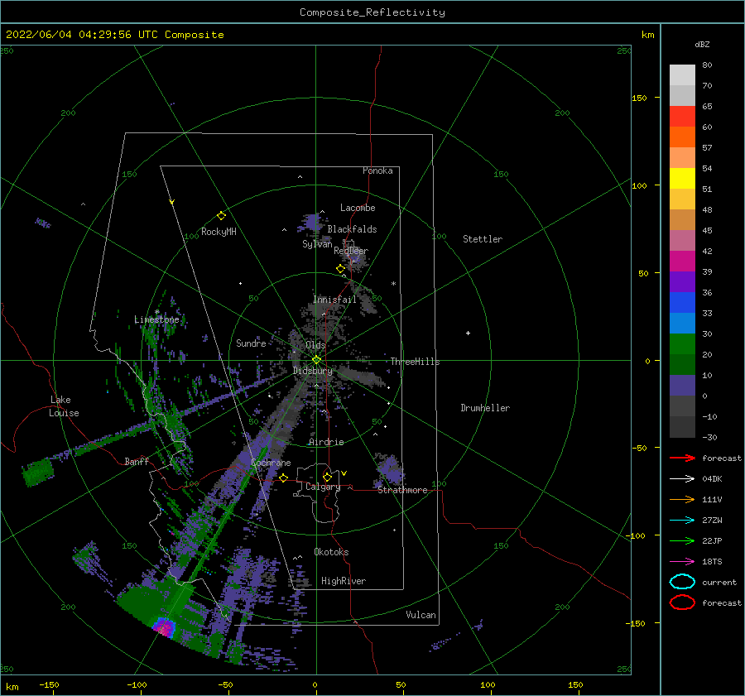The height and width of the screenshot is (696, 745).
Task: Click the white 04DK arrow icon
Action: pyautogui.click(x=682, y=479)
